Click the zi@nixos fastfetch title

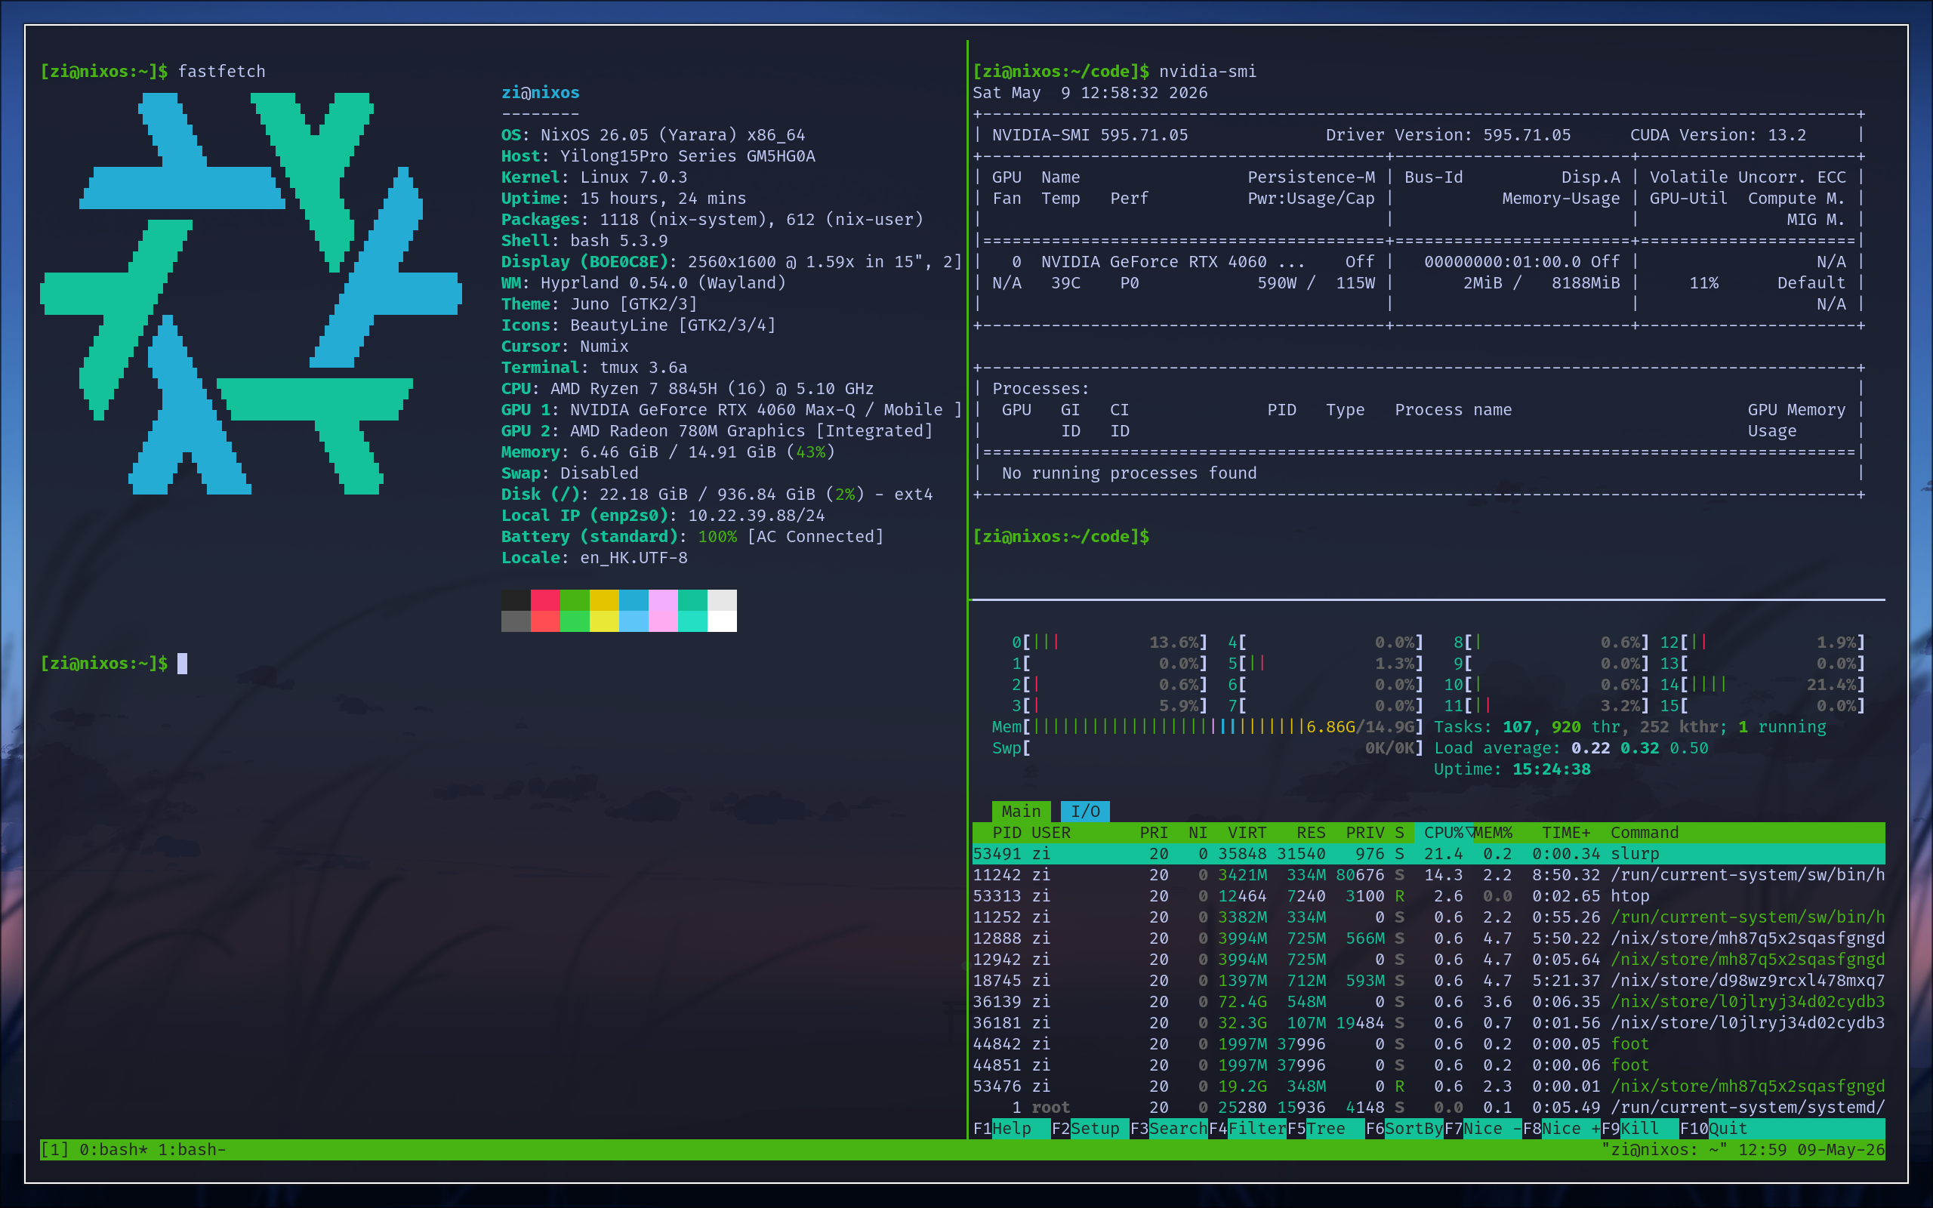point(540,93)
